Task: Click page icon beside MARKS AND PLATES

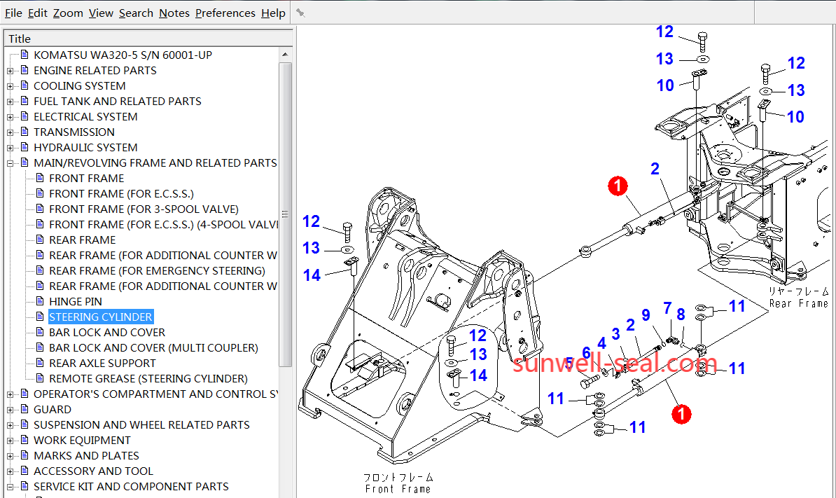Action: [25, 455]
